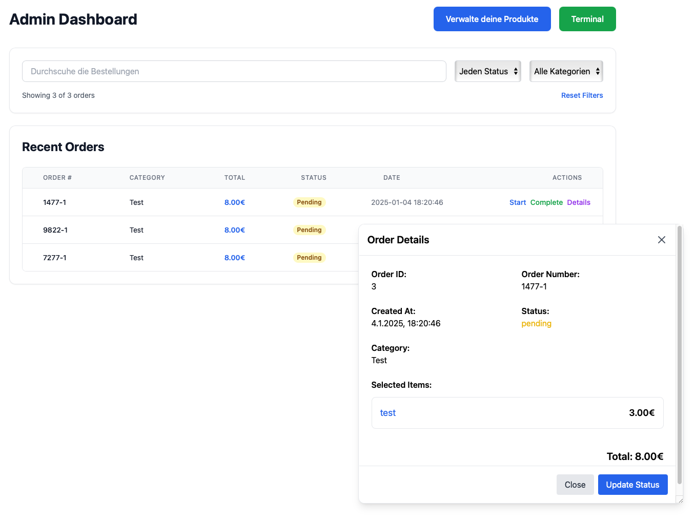The width and height of the screenshot is (695, 522).
Task: Click the Pending badge for order 7277-1
Action: pos(309,258)
